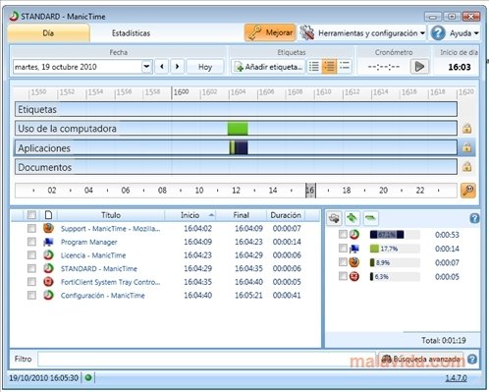Screen dimensions: 489x392
Task: Select the third tag list view icon
Action: pos(345,67)
